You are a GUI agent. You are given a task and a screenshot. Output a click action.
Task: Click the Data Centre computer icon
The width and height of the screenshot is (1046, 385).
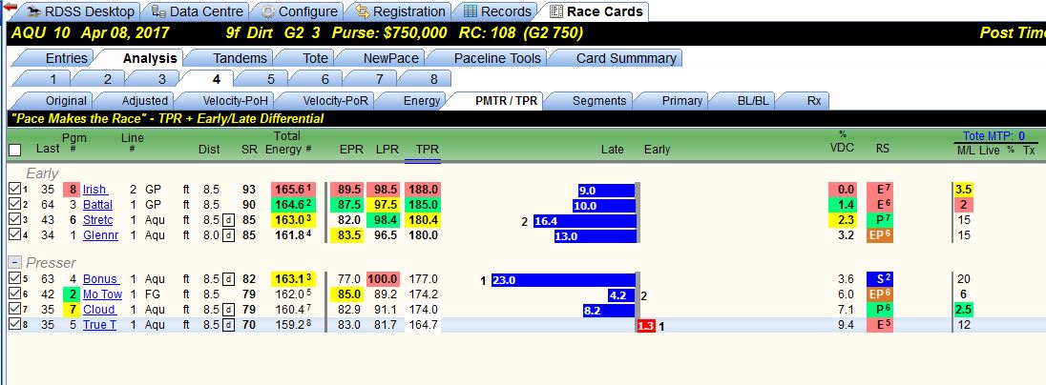point(158,11)
